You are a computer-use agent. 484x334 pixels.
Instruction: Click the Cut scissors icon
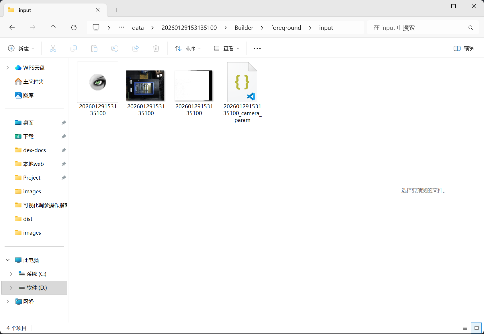(x=53, y=48)
